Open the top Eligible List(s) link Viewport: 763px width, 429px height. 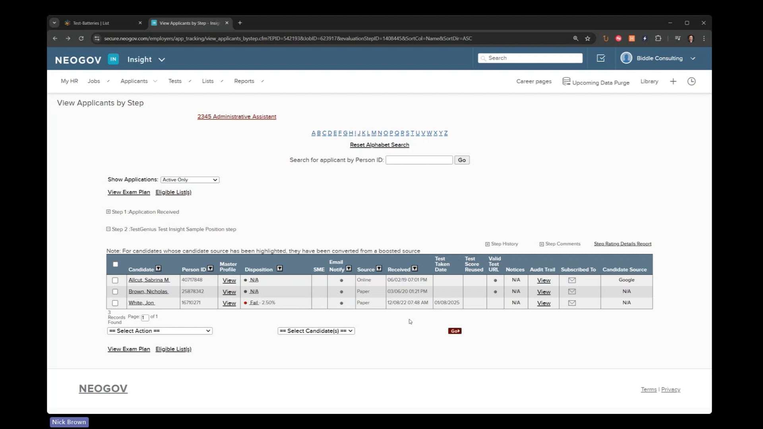tap(173, 192)
